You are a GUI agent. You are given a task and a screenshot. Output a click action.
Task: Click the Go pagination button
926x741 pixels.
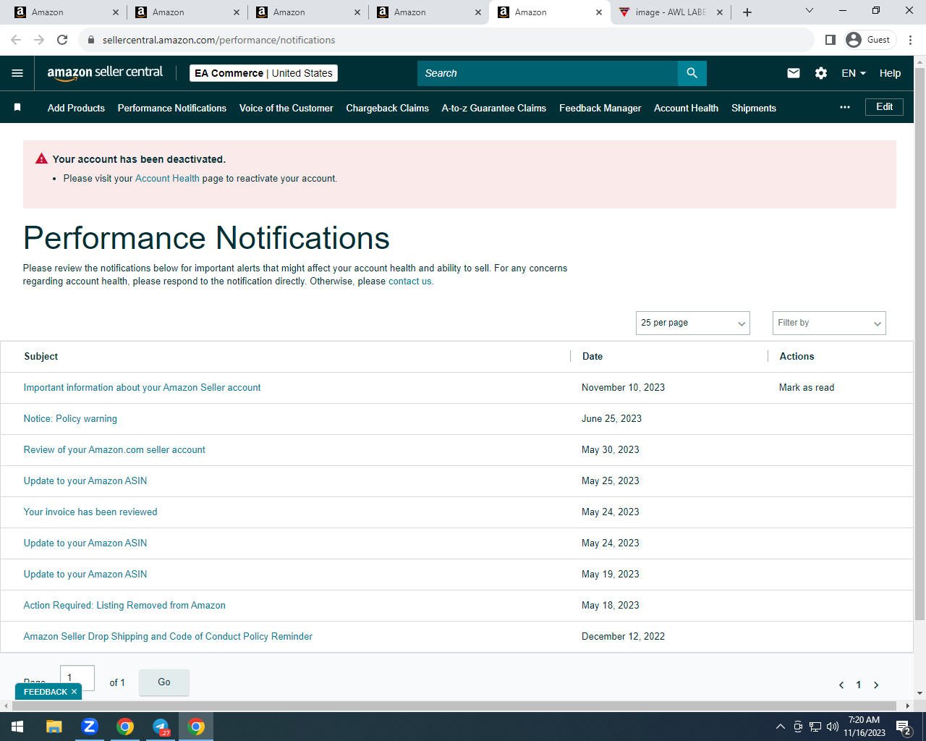pyautogui.click(x=164, y=682)
